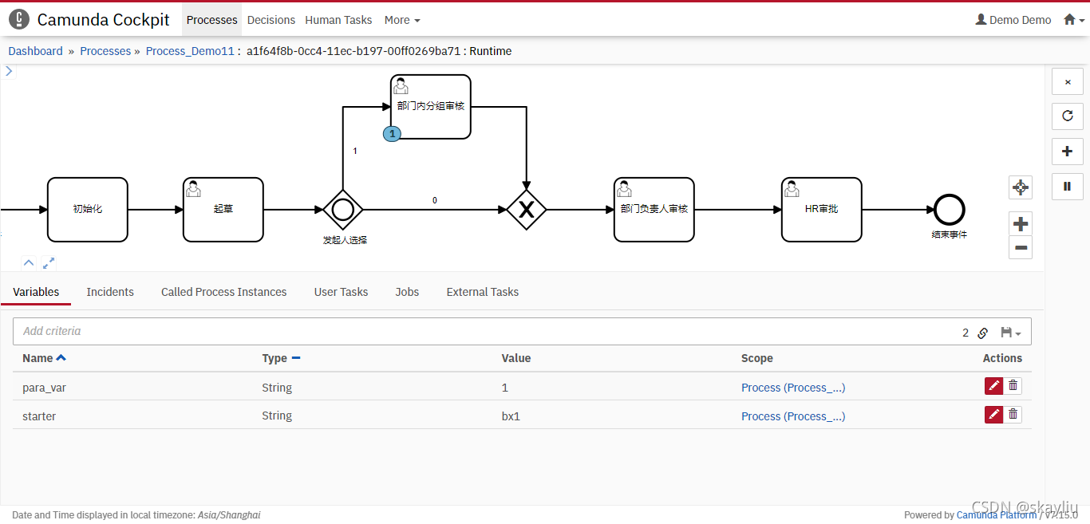The width and height of the screenshot is (1090, 524).
Task: Select the 初始化 task node
Action: 88,210
